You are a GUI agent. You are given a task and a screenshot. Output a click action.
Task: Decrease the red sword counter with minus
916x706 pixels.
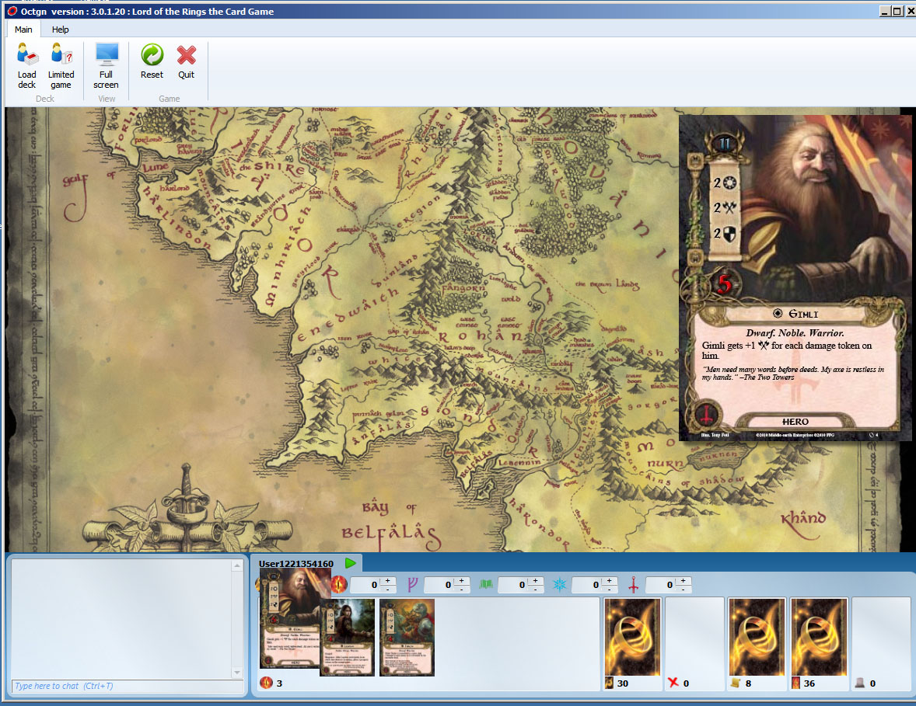[x=683, y=589]
